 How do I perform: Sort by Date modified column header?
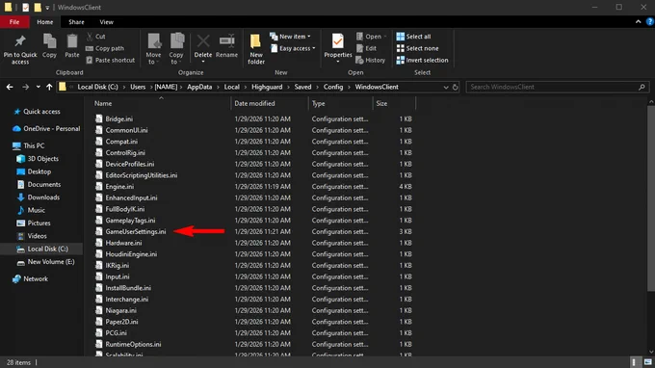(x=269, y=103)
